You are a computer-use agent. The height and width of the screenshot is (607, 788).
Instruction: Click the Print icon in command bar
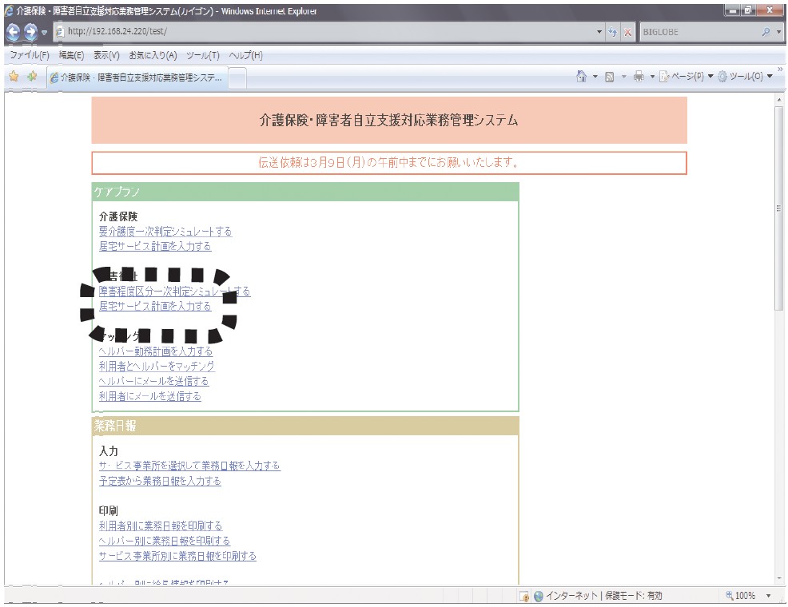click(639, 77)
